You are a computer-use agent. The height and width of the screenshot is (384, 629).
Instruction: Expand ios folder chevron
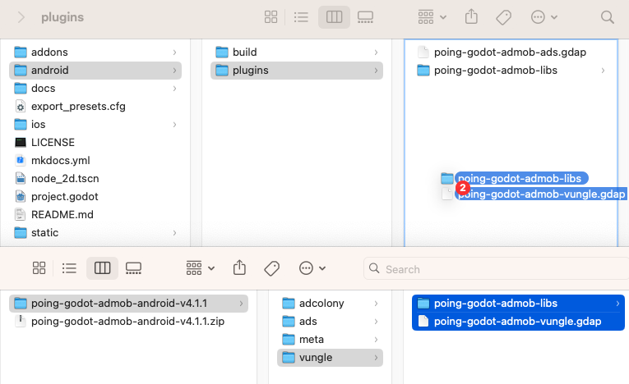click(174, 124)
